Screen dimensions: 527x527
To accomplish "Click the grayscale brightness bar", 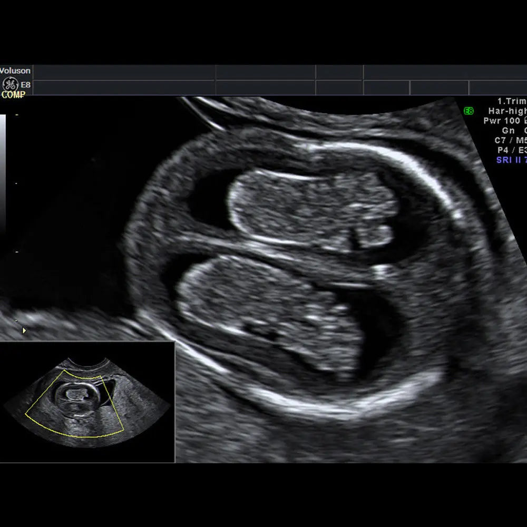I will 3,174.
